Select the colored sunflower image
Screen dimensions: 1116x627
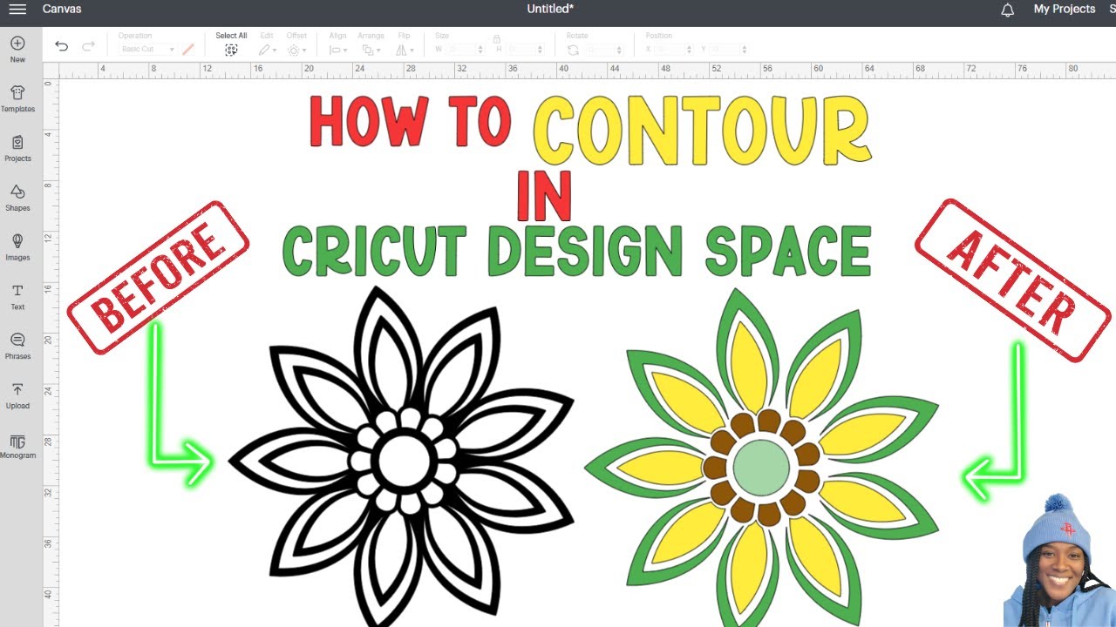click(x=762, y=459)
